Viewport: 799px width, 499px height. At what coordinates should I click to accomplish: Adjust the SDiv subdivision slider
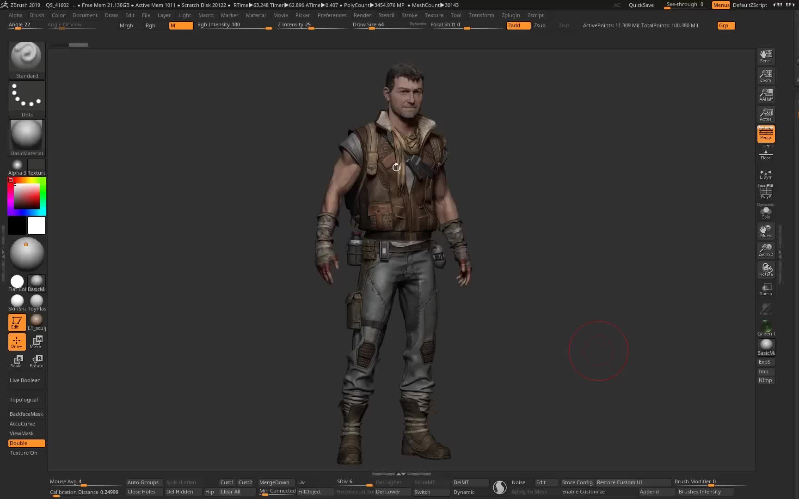point(355,482)
